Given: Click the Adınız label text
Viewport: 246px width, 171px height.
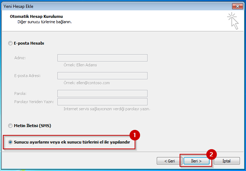Looking at the screenshot, I should coord(20,58).
